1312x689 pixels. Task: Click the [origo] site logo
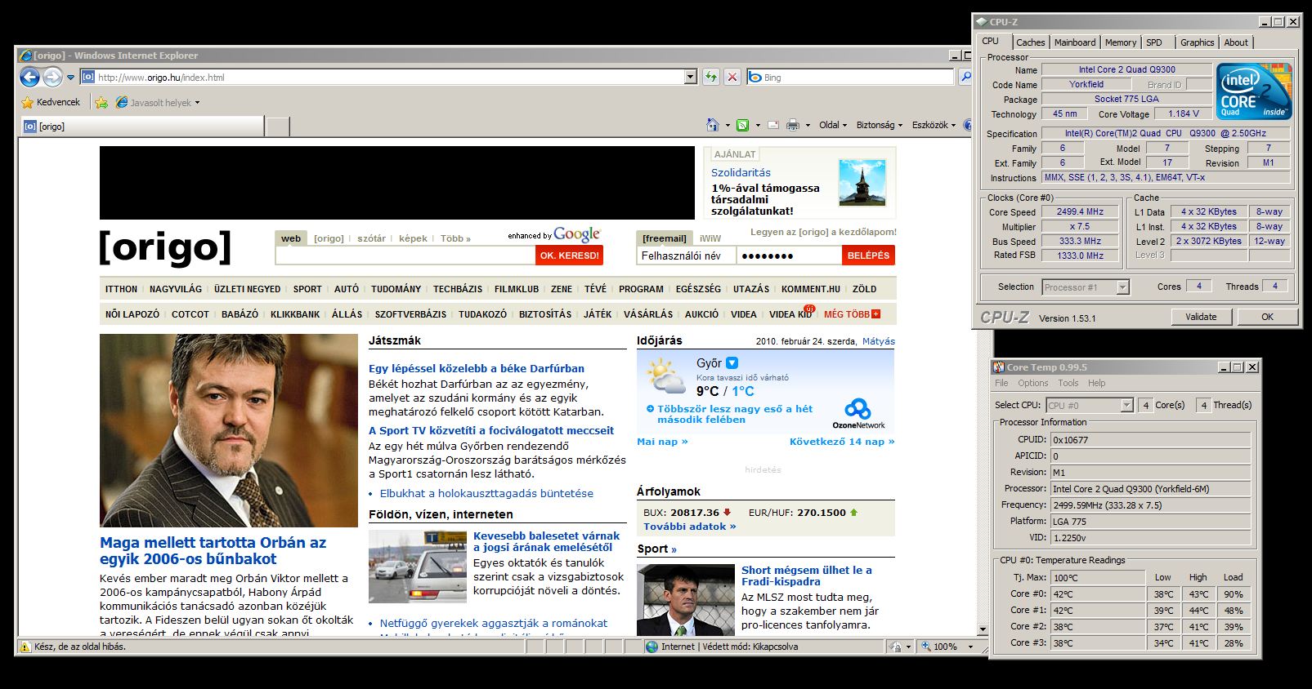click(165, 247)
